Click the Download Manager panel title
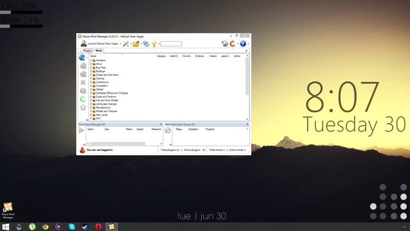Screen dimensions: 410x231 (92, 124)
